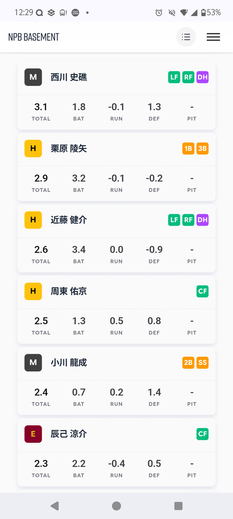Tap the 2B tag on 小川 龍成
Viewport: 233px width, 519px height.
click(188, 363)
